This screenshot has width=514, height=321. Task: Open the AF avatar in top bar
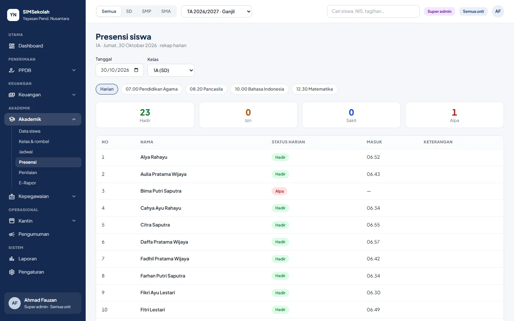pos(498,11)
